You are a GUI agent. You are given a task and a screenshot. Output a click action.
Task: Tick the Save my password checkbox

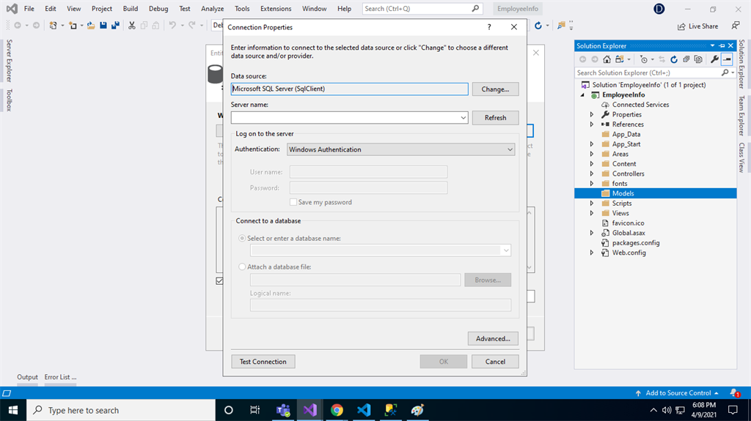[x=293, y=202]
